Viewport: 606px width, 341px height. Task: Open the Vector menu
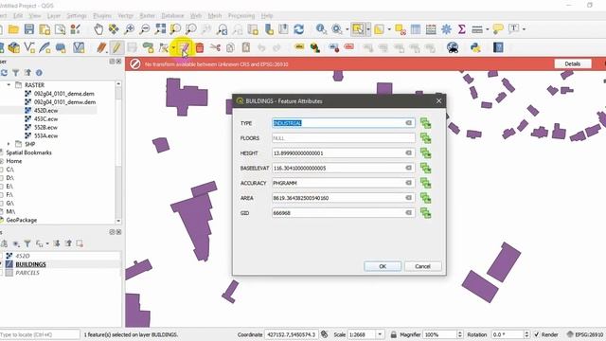[125, 15]
